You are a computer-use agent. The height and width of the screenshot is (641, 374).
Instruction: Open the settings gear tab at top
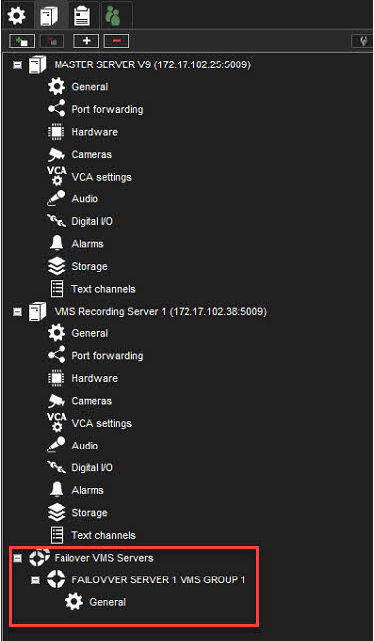(x=17, y=15)
